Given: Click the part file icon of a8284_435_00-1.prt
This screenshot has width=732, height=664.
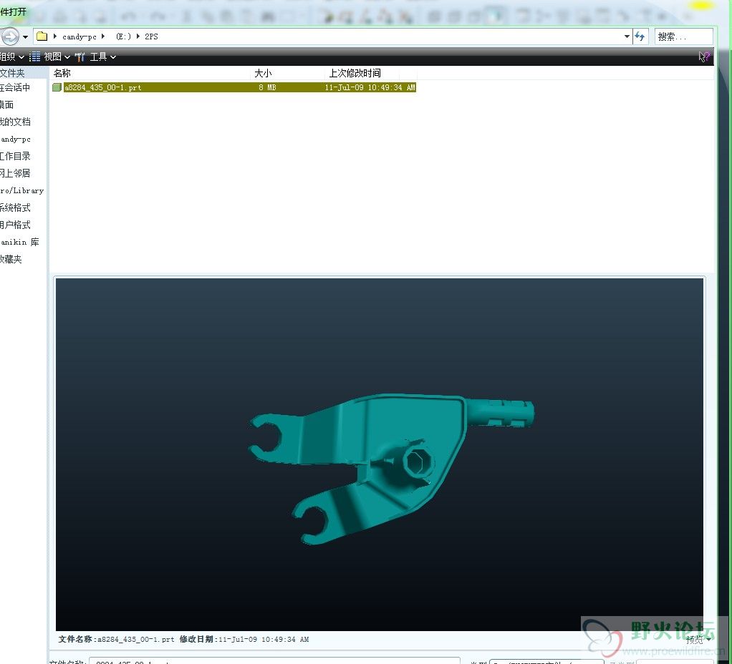Looking at the screenshot, I should (57, 87).
